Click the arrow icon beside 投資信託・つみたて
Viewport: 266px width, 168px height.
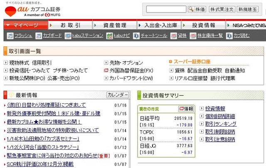[x=5, y=70]
